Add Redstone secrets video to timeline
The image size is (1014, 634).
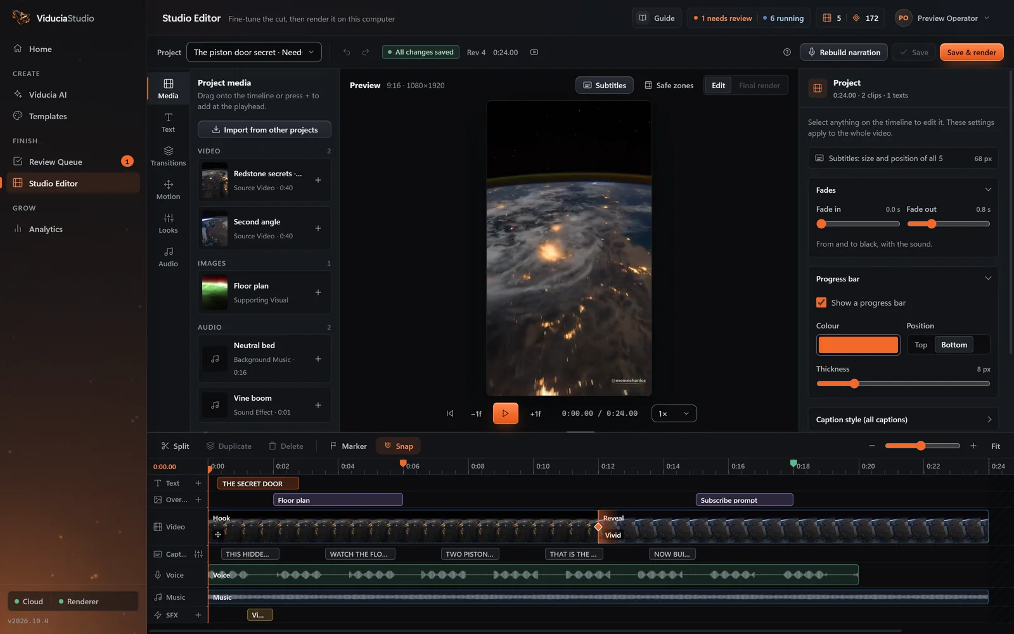tap(318, 180)
